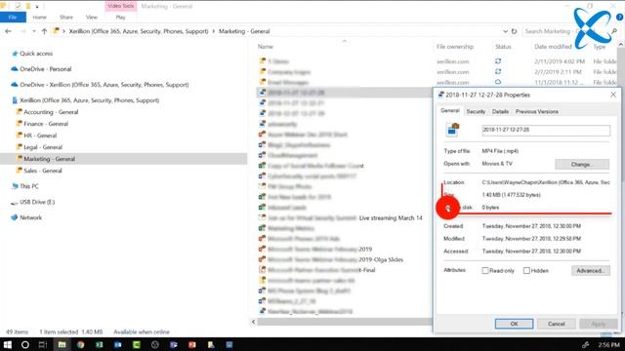Refresh the Marketing - General folder
Image resolution: width=625 pixels, height=351 pixels.
[x=515, y=31]
